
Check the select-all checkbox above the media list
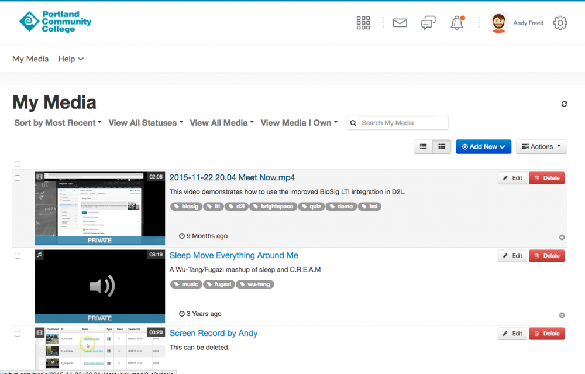coord(18,164)
